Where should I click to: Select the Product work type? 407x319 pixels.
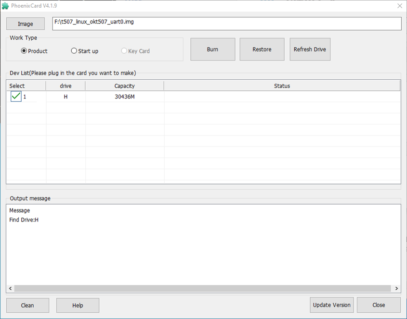(24, 51)
